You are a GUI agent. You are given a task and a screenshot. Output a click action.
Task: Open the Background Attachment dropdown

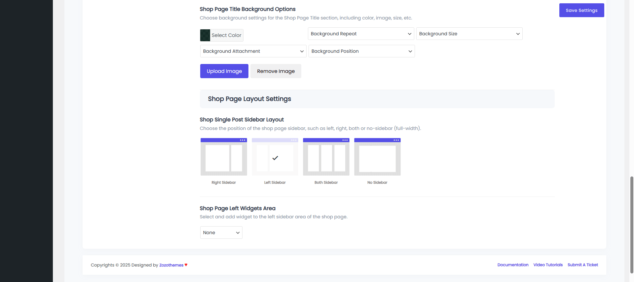pyautogui.click(x=253, y=51)
